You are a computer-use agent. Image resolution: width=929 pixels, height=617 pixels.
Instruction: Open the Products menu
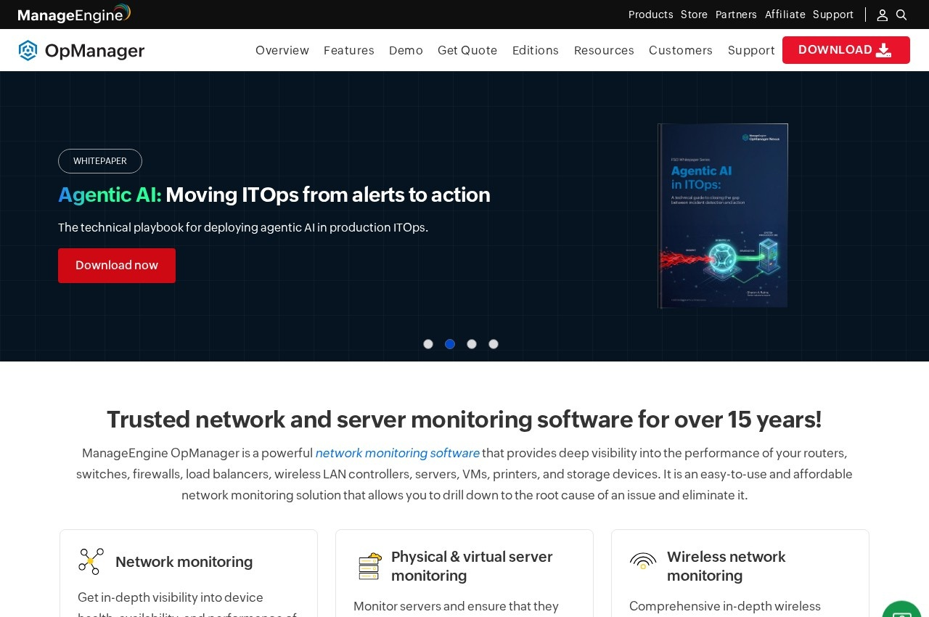tap(650, 15)
